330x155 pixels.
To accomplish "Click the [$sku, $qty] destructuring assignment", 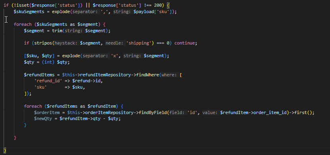I will click(39, 56).
